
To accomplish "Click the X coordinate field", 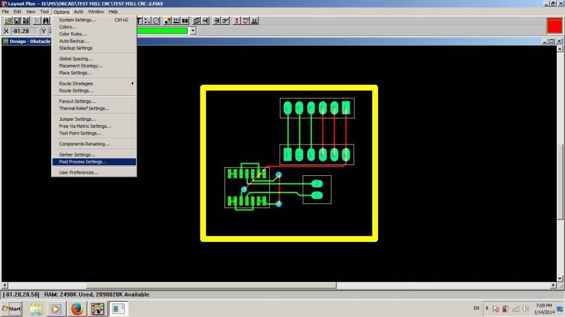I will pos(24,31).
